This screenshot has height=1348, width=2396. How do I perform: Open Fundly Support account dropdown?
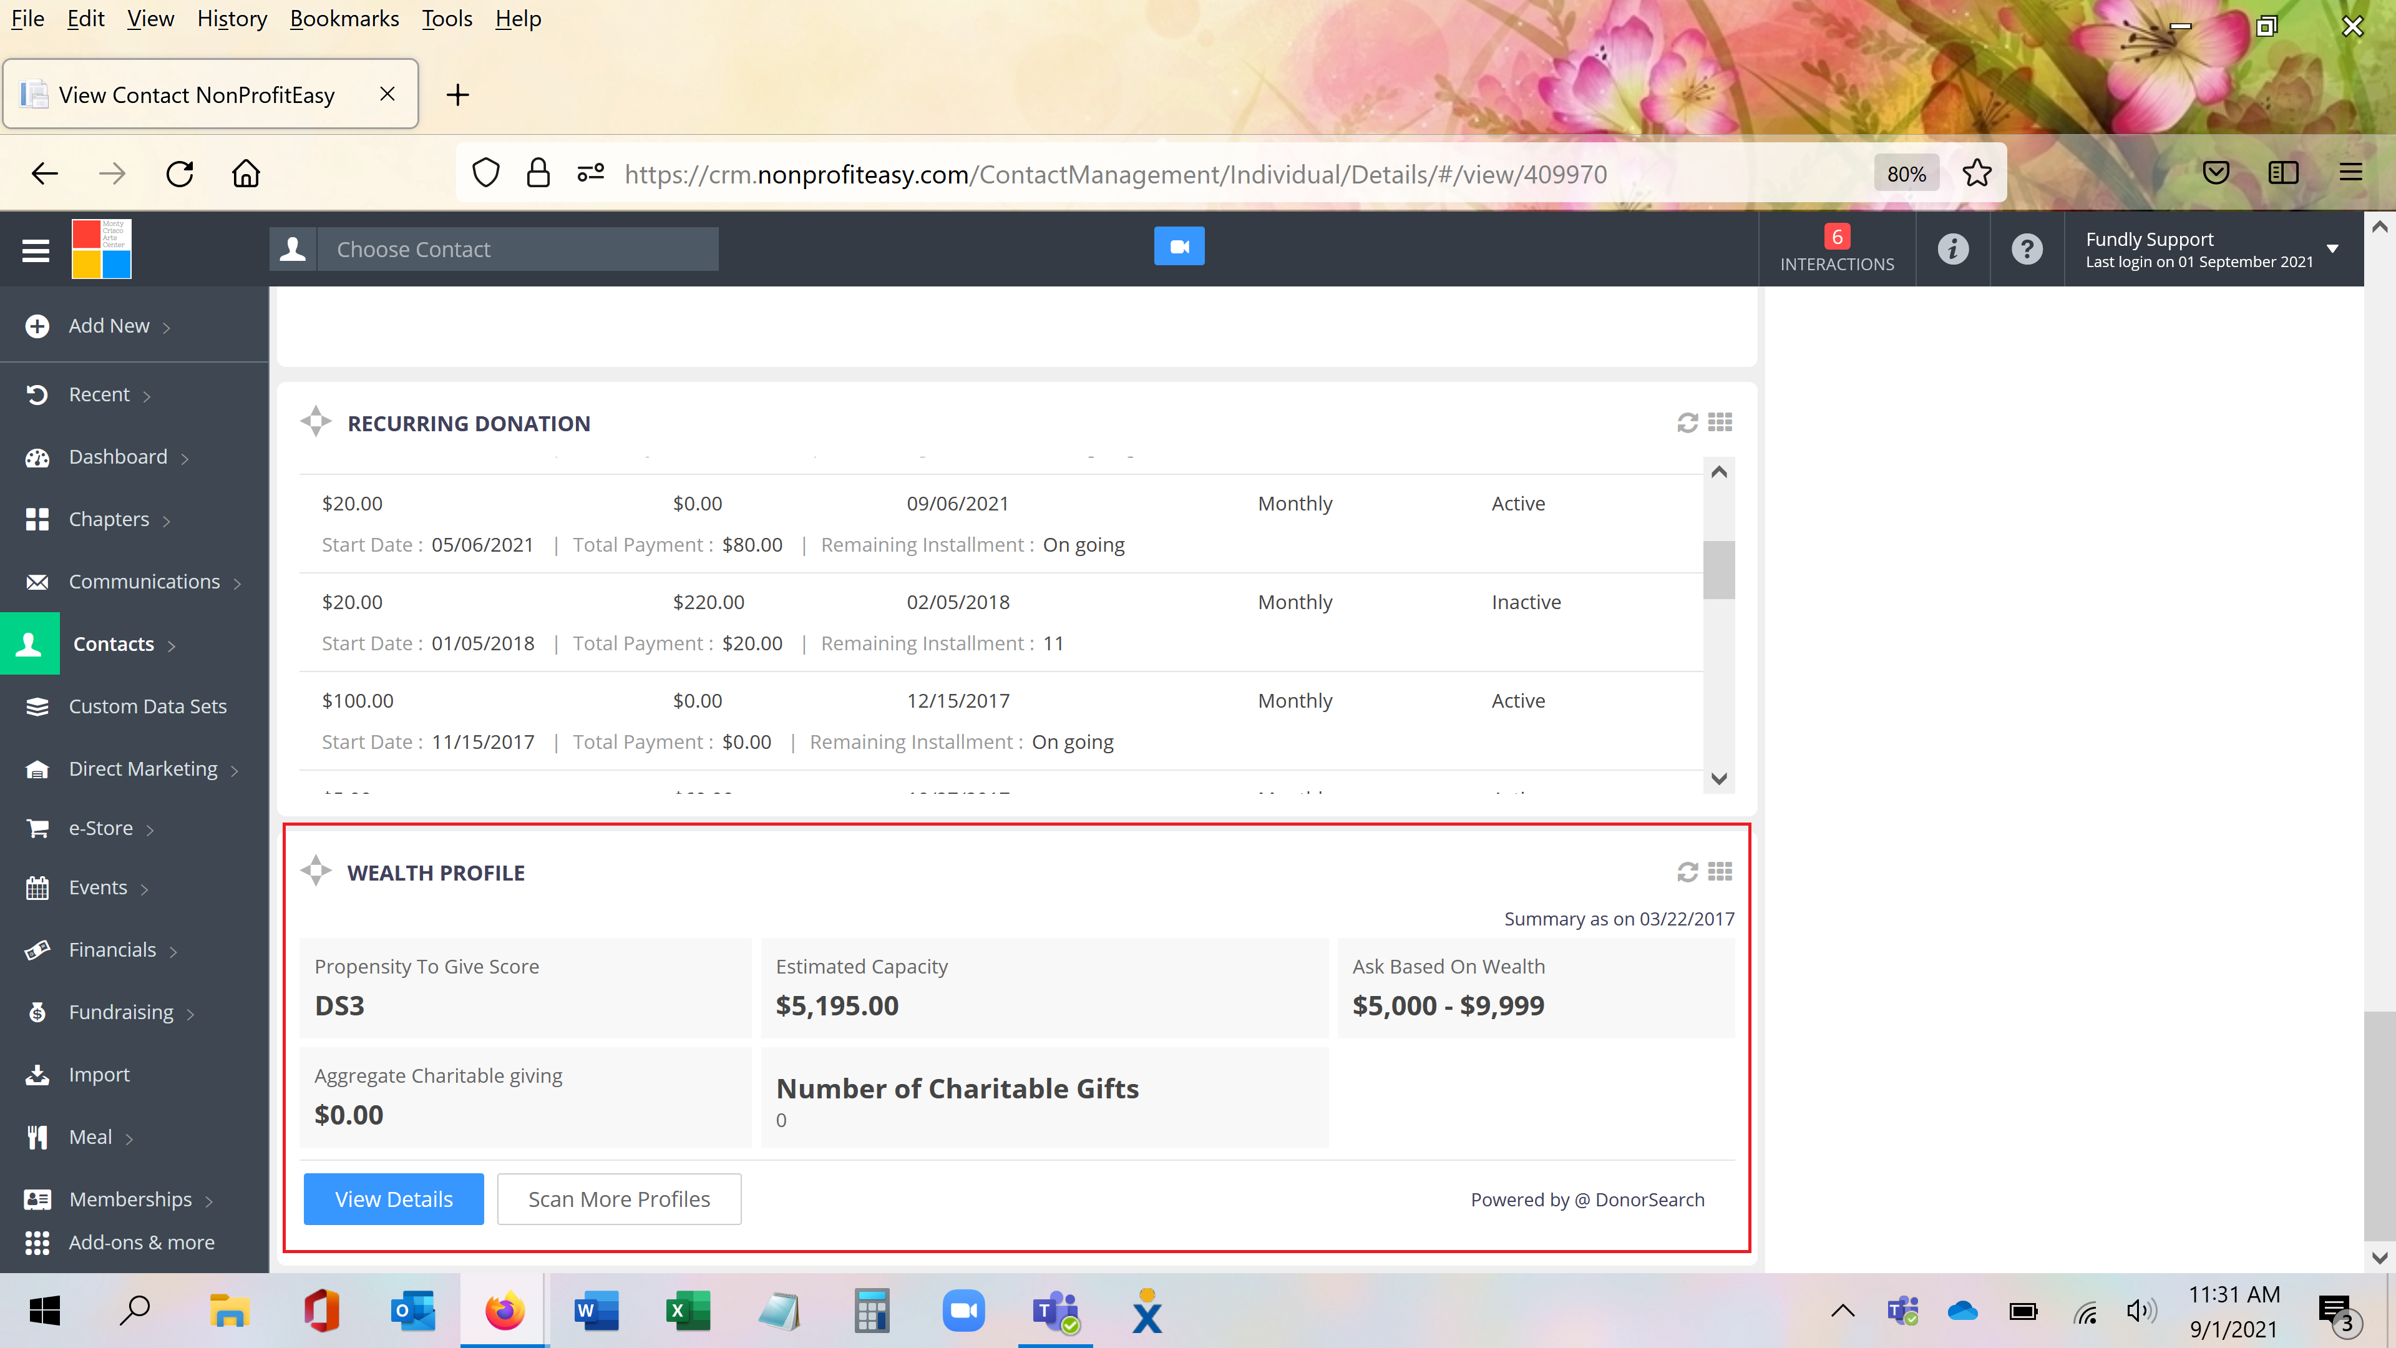coord(2211,250)
